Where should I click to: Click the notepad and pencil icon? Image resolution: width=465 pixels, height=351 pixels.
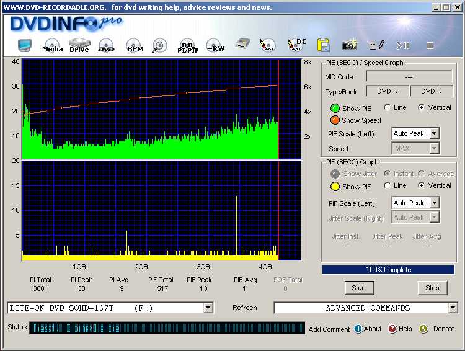(x=377, y=45)
